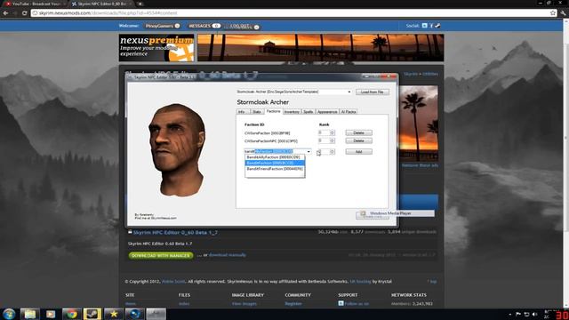Open Windows Explorer from taskbar

(x=29, y=314)
